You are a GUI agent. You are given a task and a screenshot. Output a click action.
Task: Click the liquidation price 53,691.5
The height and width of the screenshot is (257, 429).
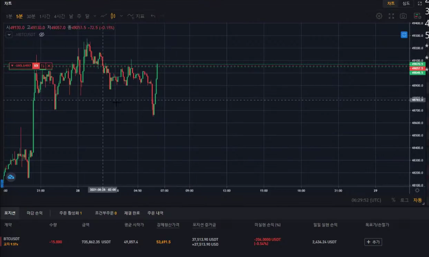(163, 242)
